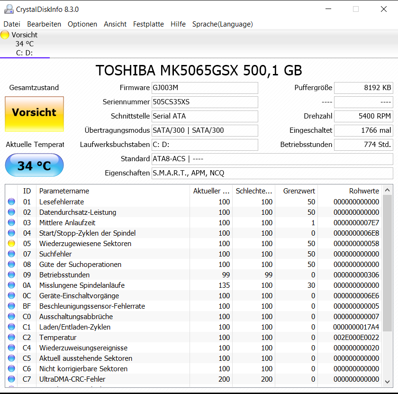Viewport: 398px width, 394px height.
Task: Click the blue status dot for Datendurchsatz-Leistung
Action: 11,212
